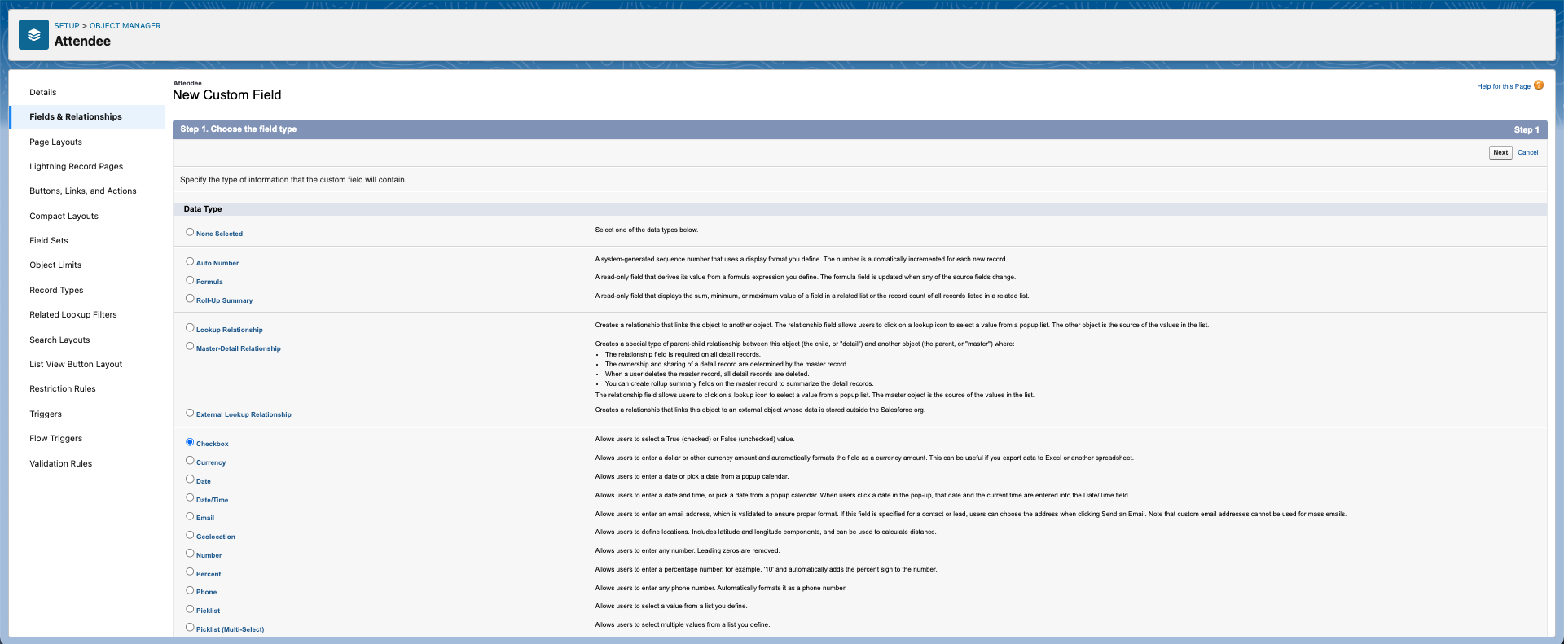Select the Date radio button
Image resolution: width=1564 pixels, height=644 pixels.
click(190, 480)
